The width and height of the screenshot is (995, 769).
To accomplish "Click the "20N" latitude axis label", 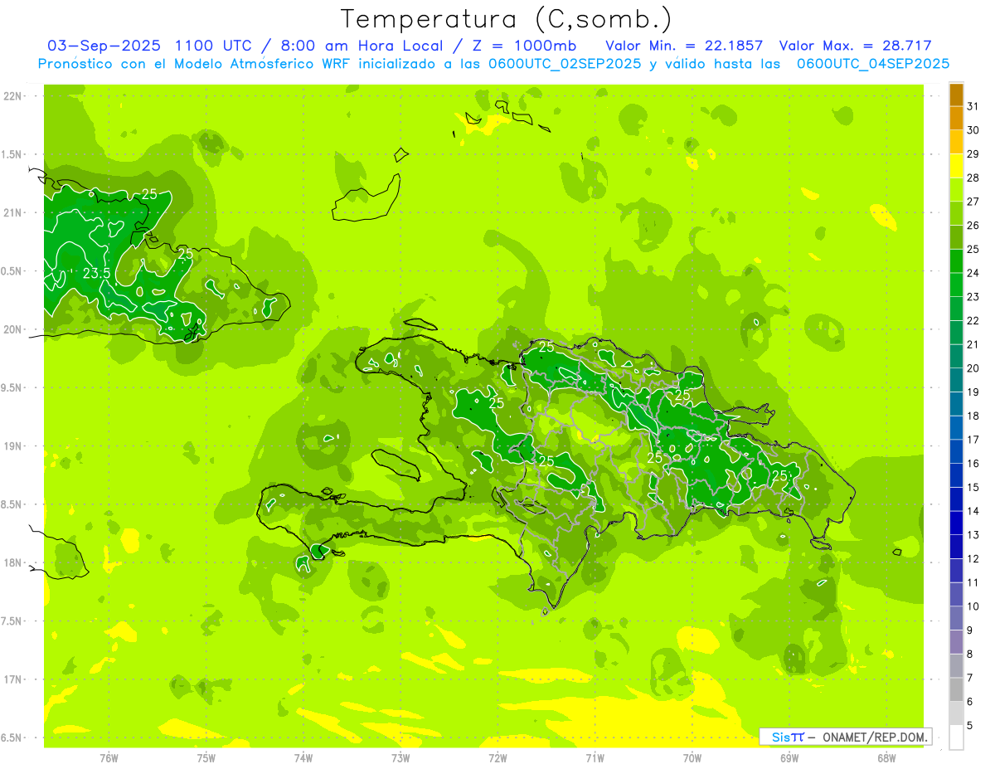I will [x=12, y=329].
